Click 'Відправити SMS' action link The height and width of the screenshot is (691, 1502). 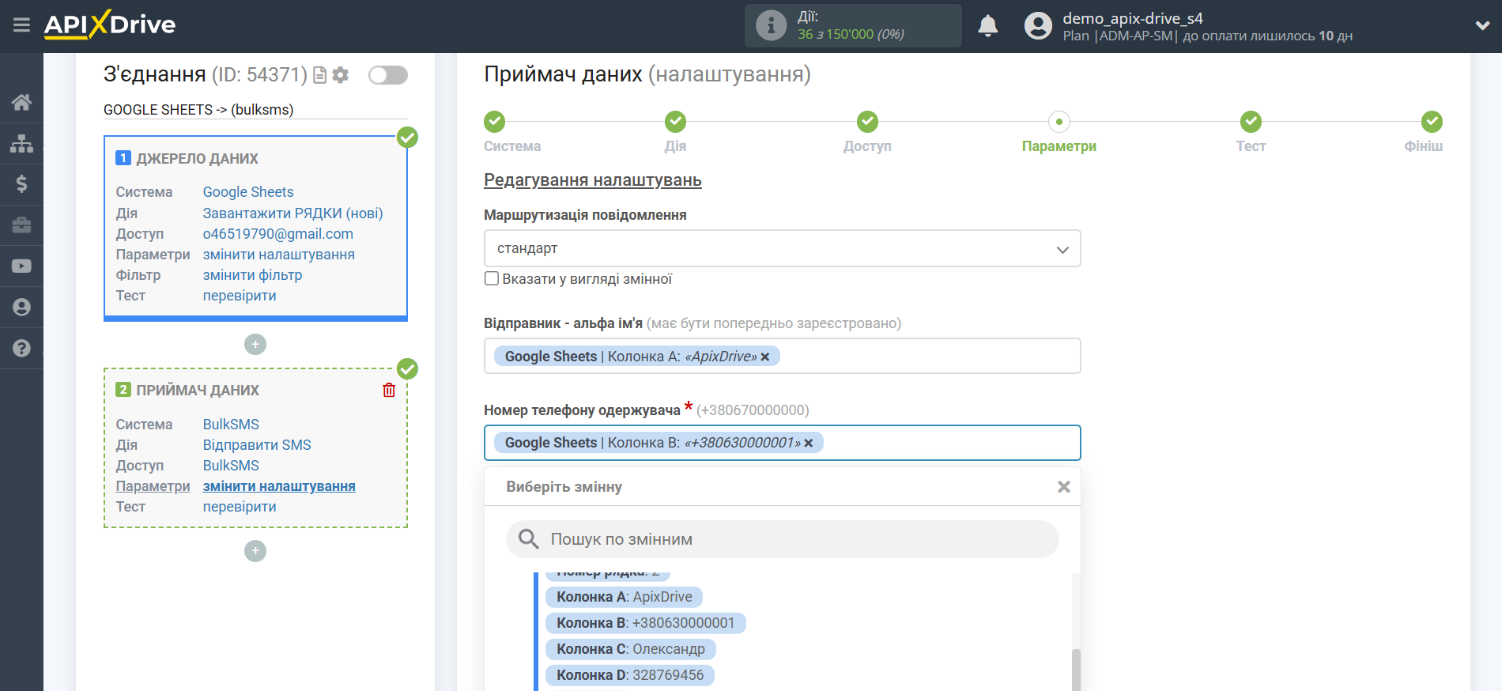coord(257,445)
